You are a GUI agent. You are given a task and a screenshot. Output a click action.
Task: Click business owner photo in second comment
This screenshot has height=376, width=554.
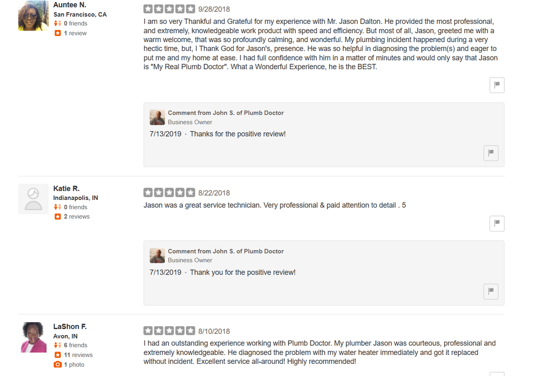pyautogui.click(x=157, y=255)
